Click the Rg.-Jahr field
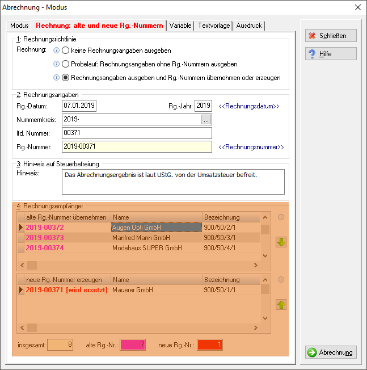 [203, 106]
